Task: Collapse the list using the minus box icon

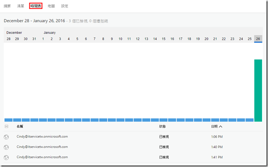Action: 6,127
